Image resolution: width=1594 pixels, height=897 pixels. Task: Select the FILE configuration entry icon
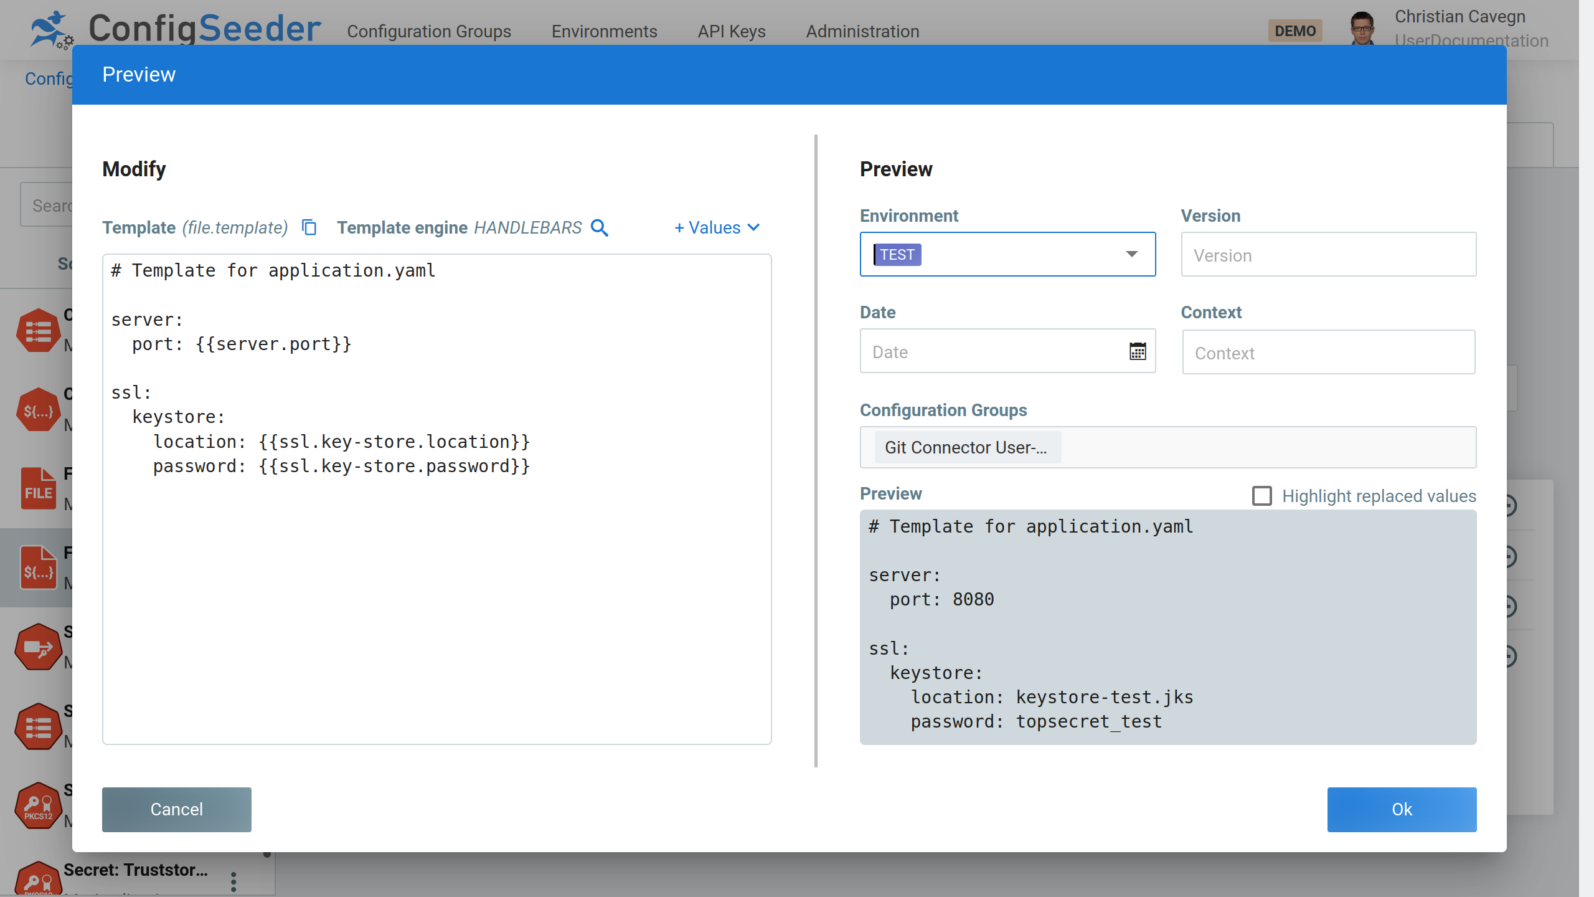click(38, 489)
